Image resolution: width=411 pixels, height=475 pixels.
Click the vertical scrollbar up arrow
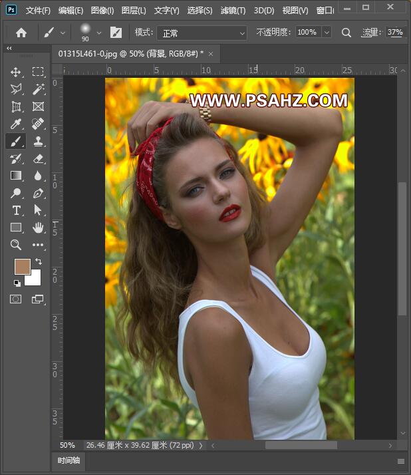(x=403, y=71)
